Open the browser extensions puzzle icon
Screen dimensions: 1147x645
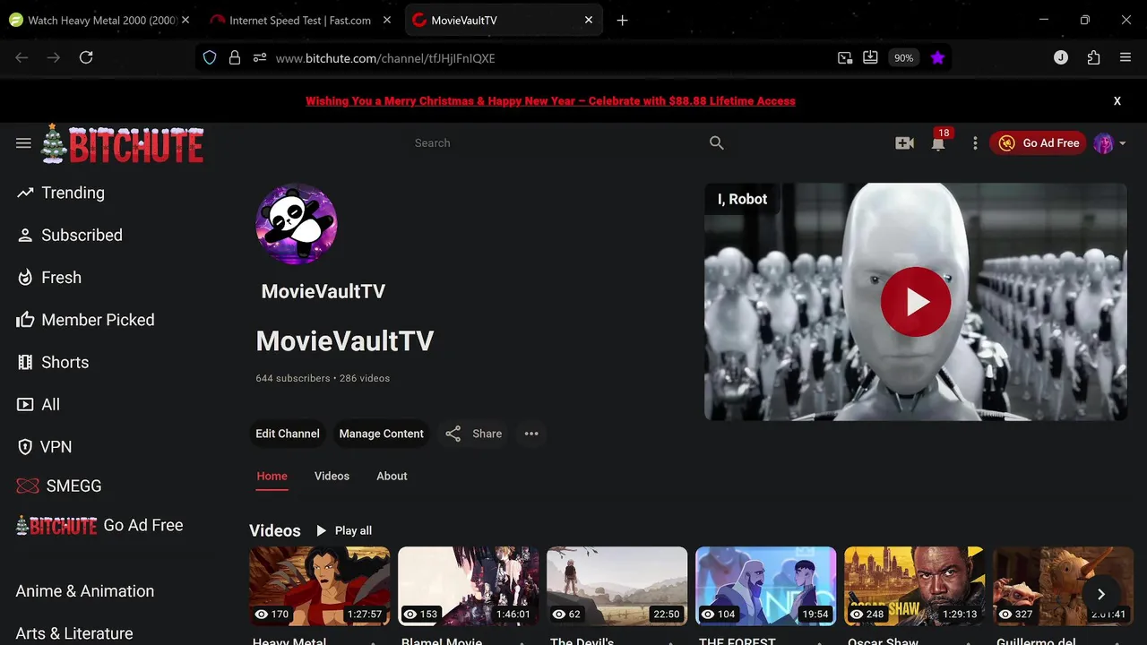tap(1093, 57)
